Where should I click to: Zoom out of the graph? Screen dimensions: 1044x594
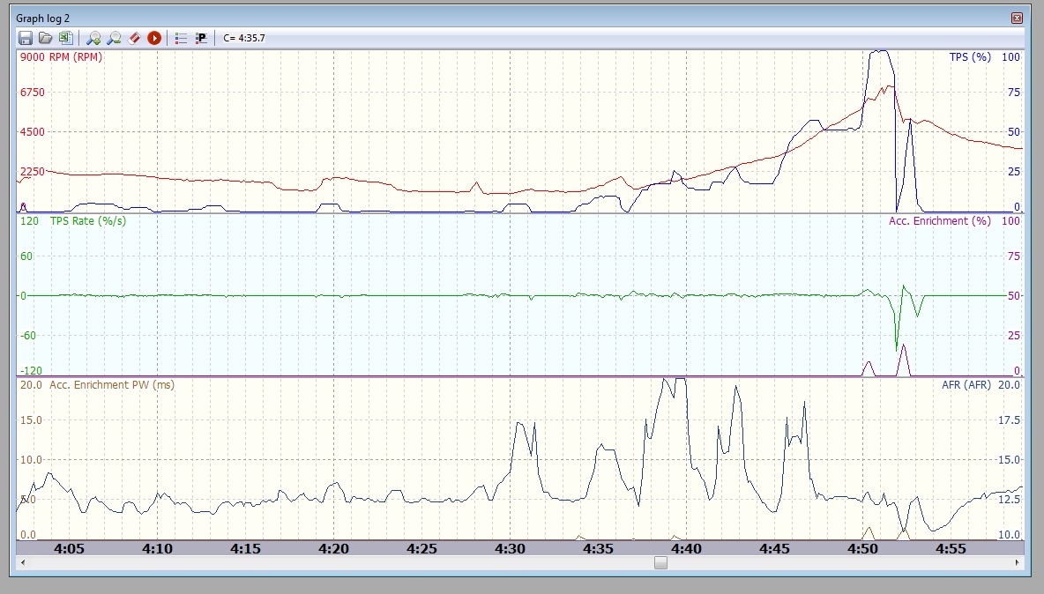click(x=114, y=38)
